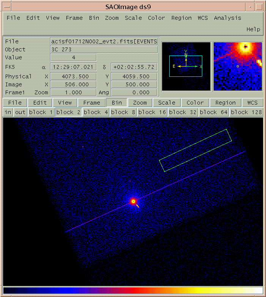Click the Region button in the button bar

(225, 103)
